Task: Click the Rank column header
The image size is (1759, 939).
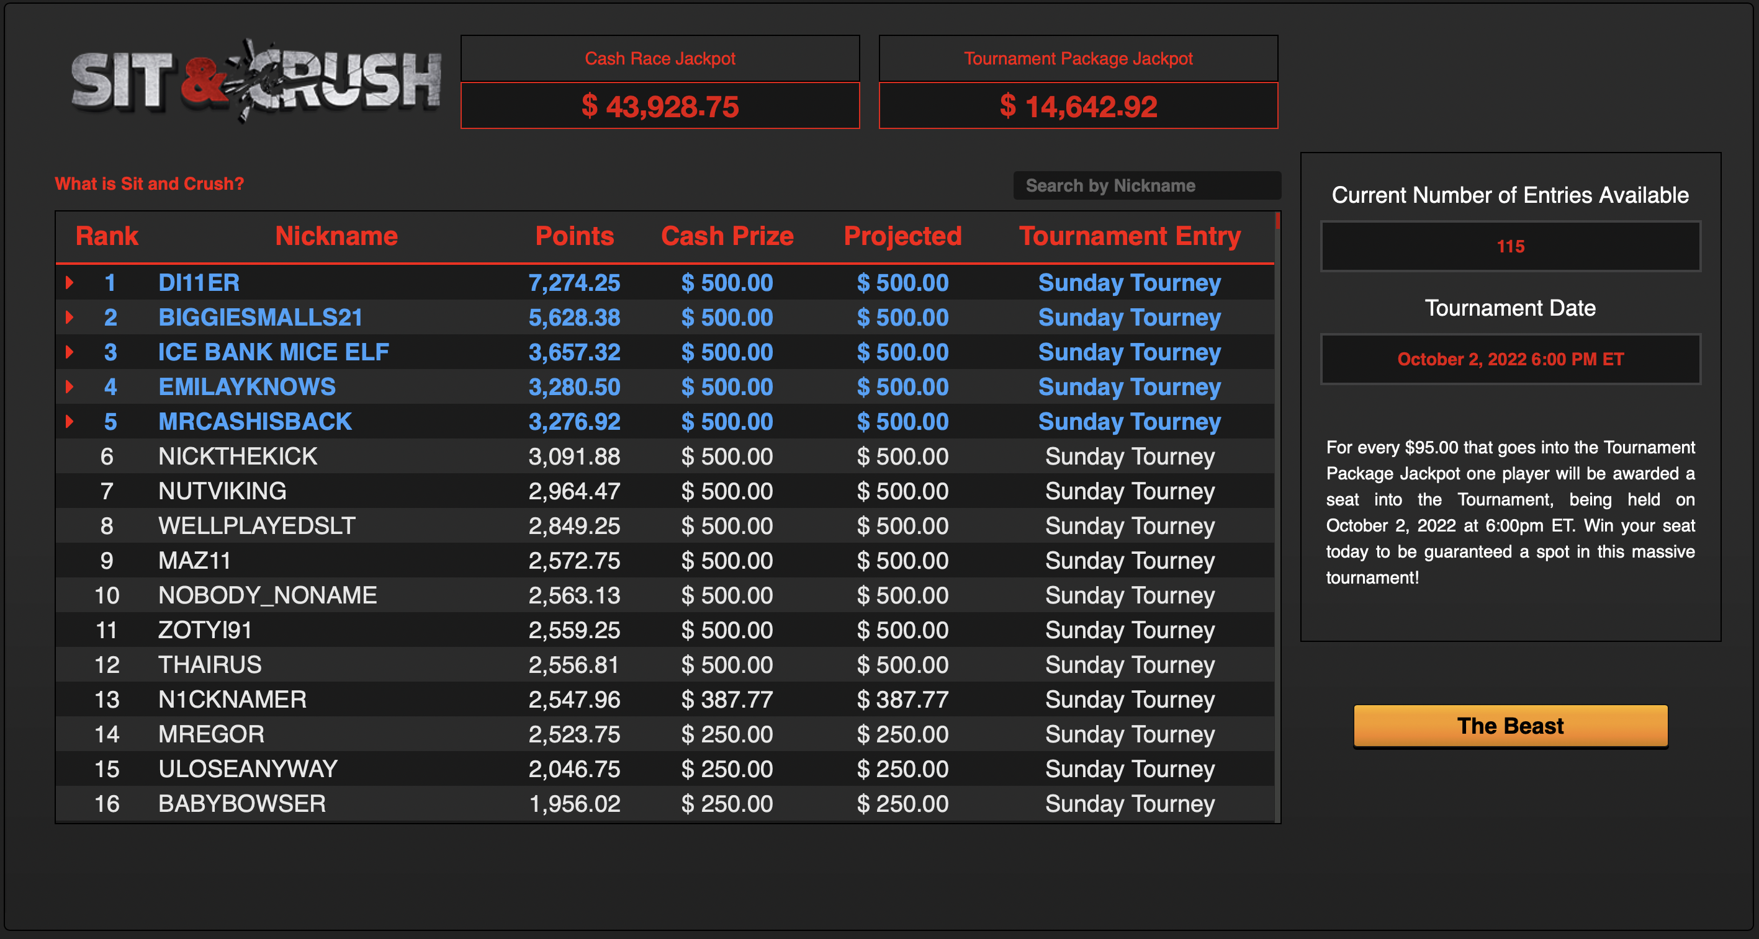Action: 107,236
